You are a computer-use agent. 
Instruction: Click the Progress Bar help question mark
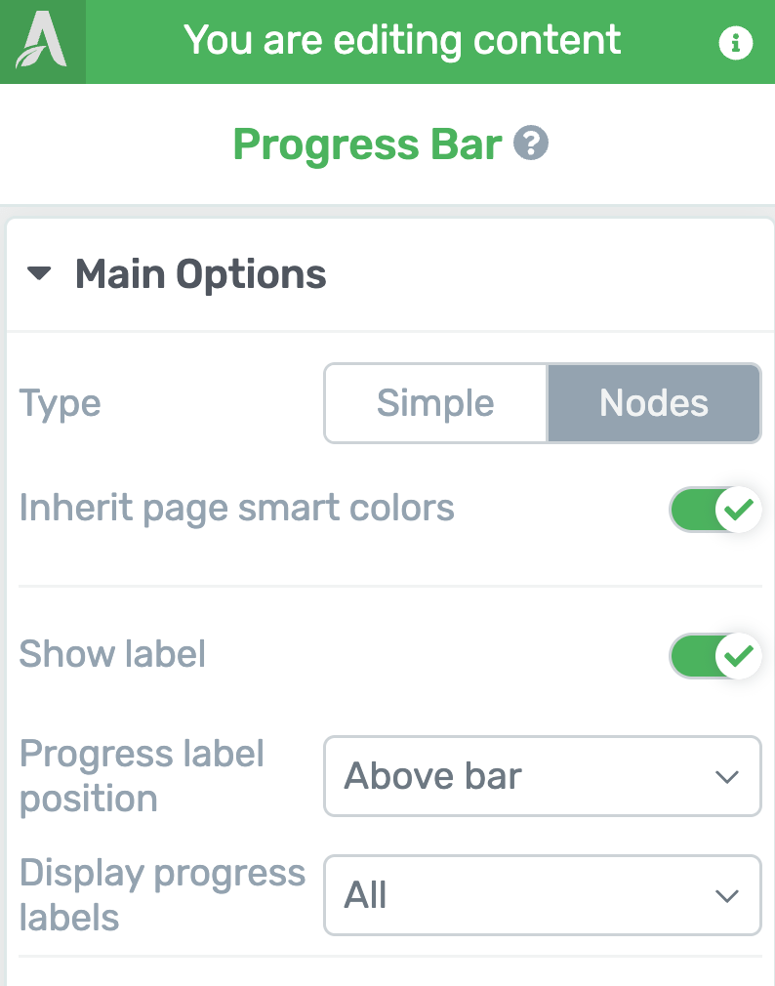pos(531,144)
